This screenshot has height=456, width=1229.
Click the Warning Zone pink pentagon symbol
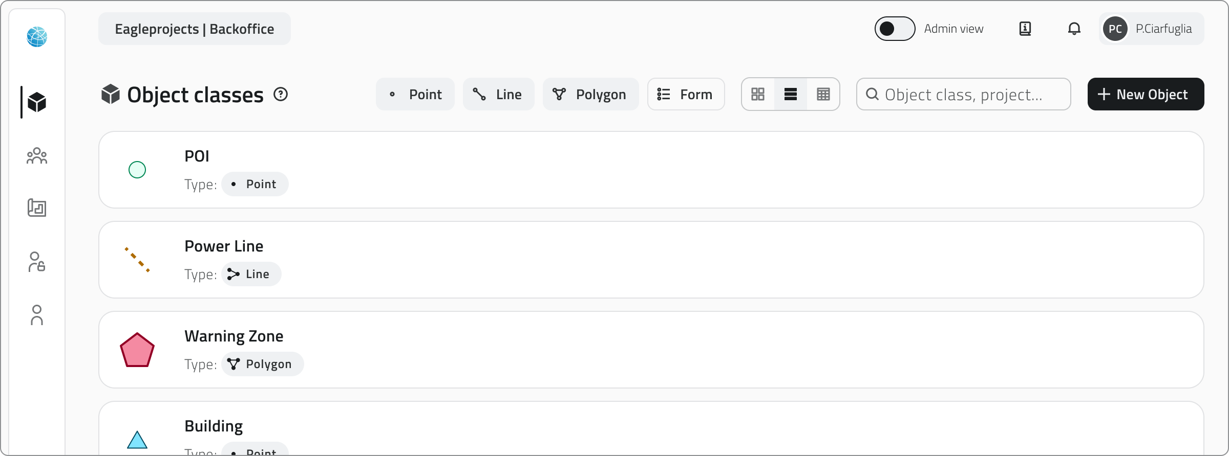pos(137,350)
